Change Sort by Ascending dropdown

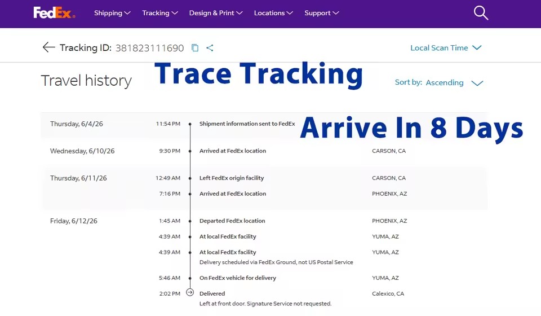click(x=439, y=82)
